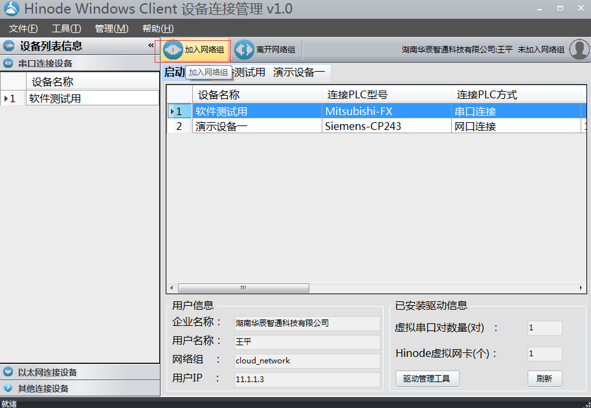Open the 文件 menu
The height and width of the screenshot is (408, 591).
tap(24, 28)
